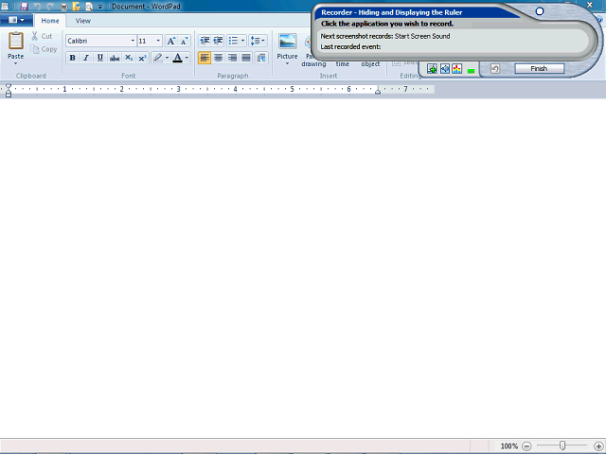
Task: Open the Customize Quick Access Toolbar dropdown
Action: coord(100,7)
